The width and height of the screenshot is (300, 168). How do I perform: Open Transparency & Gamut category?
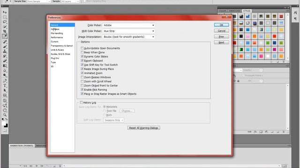tap(62, 46)
